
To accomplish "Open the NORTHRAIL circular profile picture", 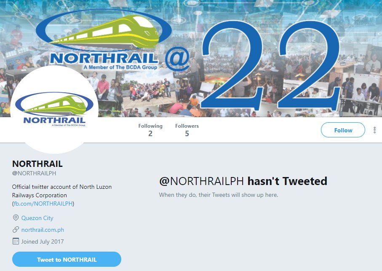I will tap(54, 110).
